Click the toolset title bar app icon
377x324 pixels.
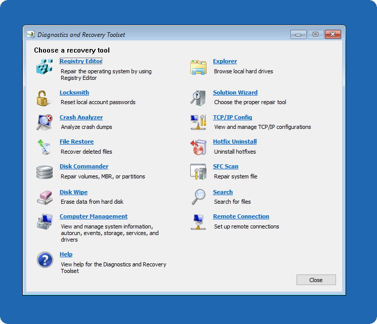point(31,35)
